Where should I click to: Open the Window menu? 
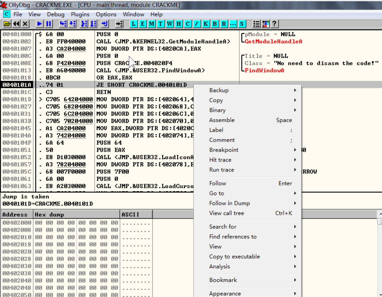133,14
